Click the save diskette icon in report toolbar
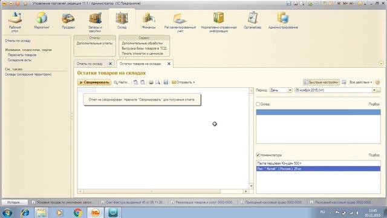 click(166, 82)
